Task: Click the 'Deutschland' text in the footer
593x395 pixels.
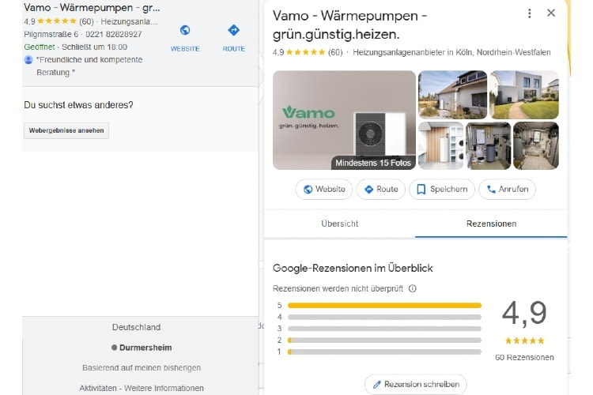Action: (136, 327)
